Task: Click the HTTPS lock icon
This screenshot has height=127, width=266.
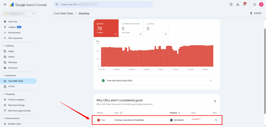Action: coord(5,87)
